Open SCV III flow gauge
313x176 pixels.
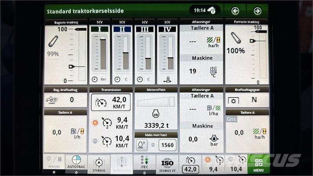144,53
